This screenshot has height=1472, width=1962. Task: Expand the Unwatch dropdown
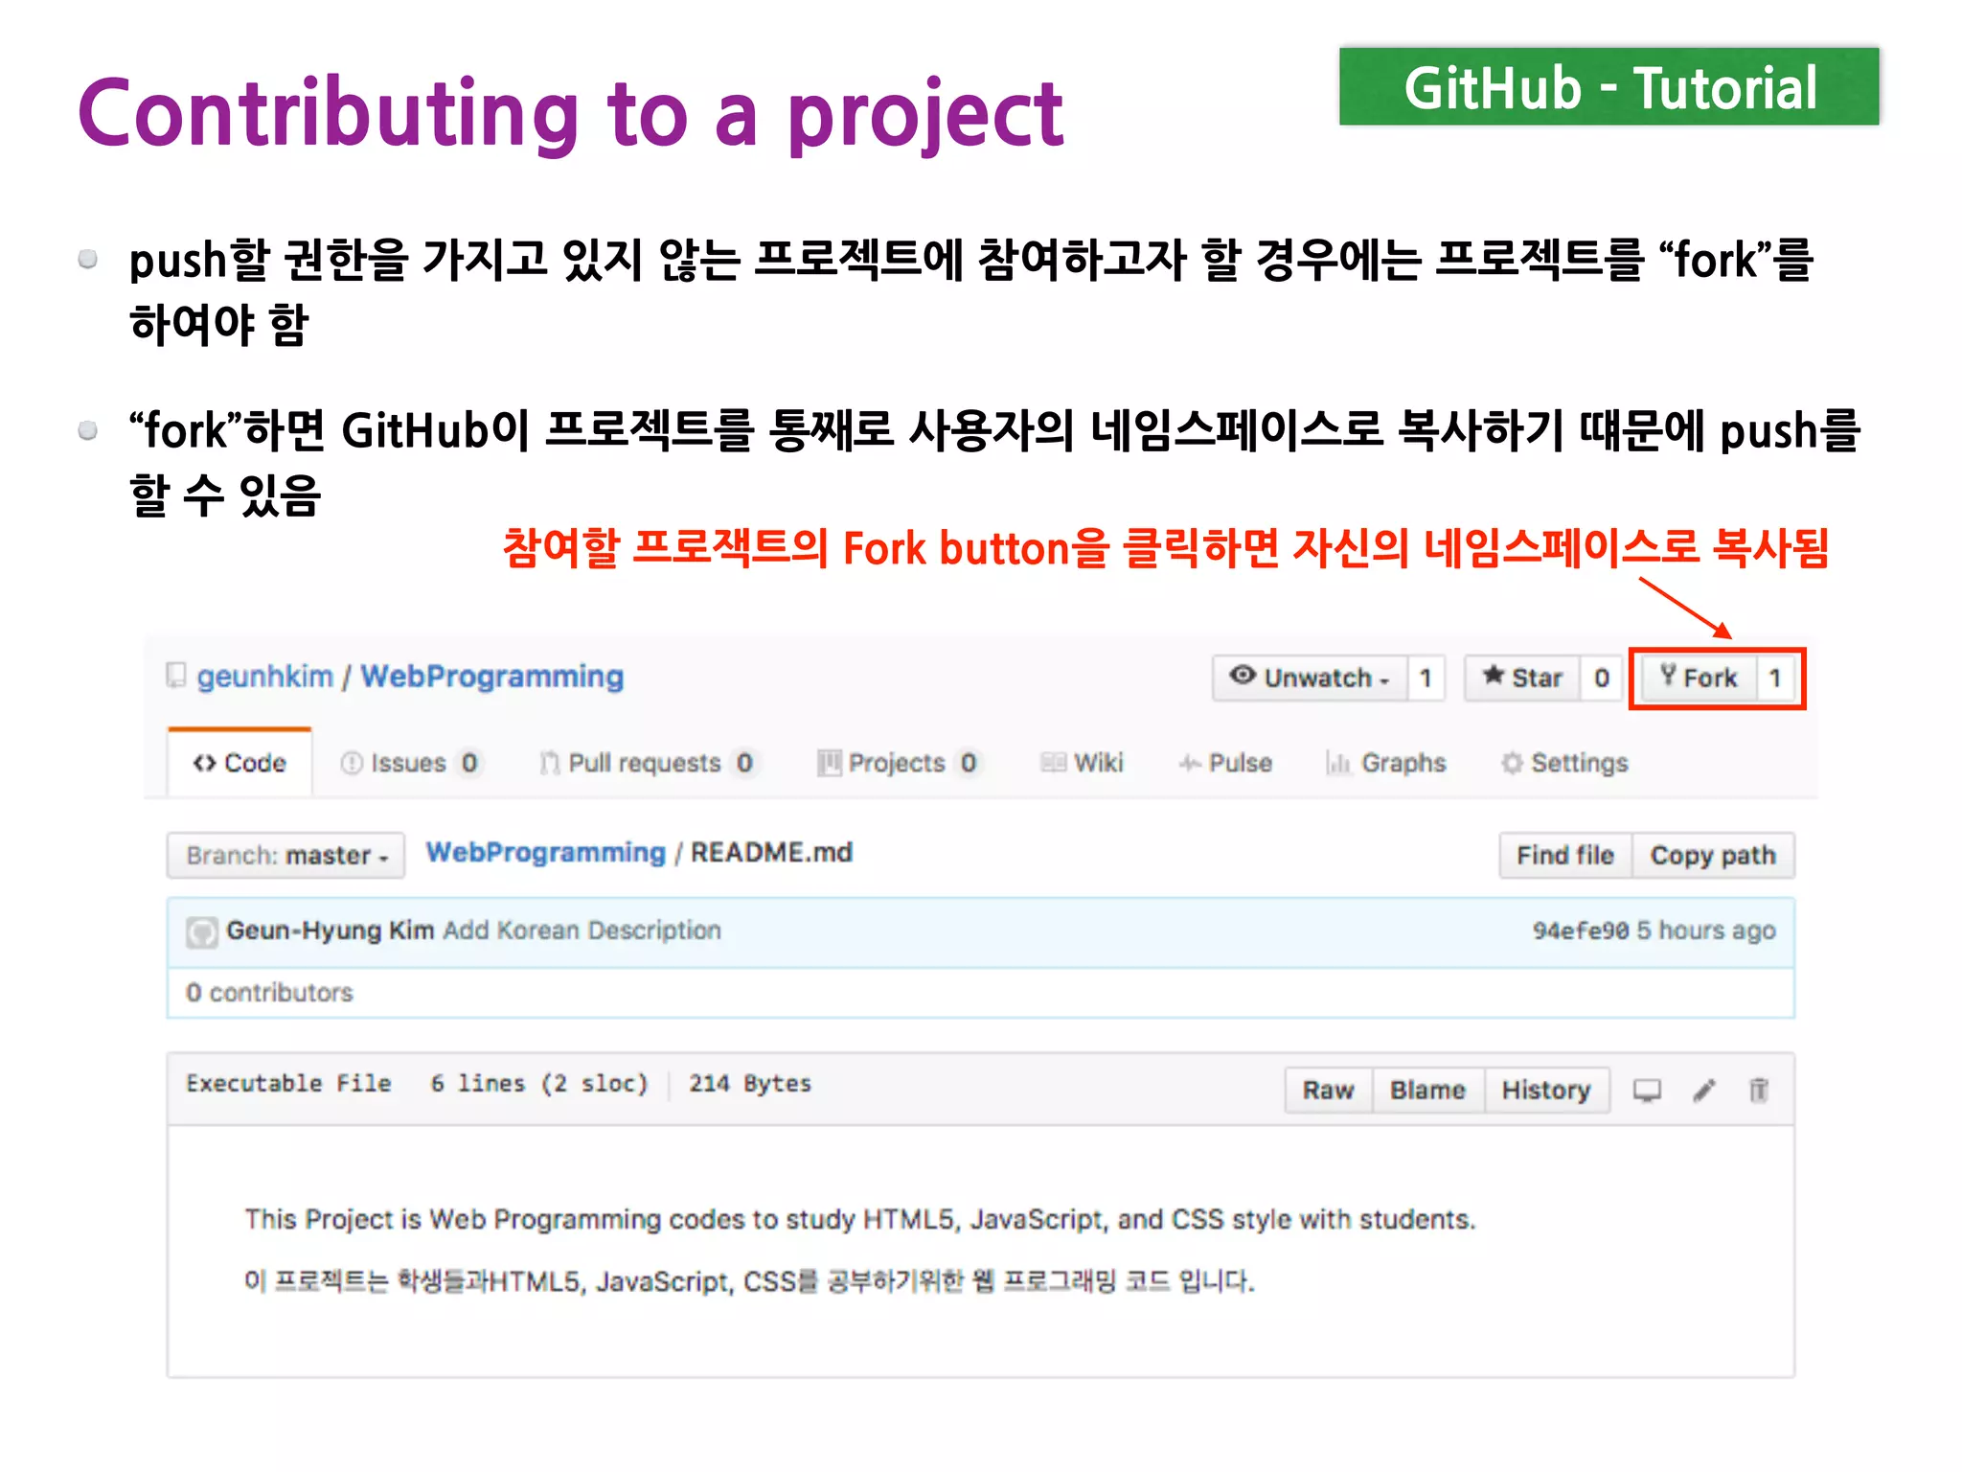point(1310,678)
